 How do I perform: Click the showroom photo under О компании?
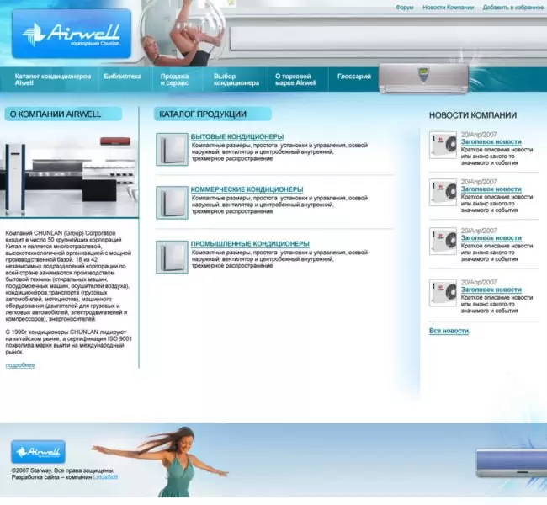click(x=69, y=176)
